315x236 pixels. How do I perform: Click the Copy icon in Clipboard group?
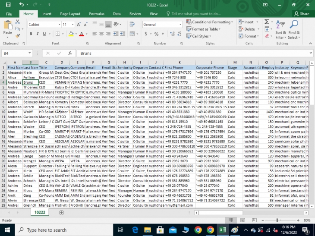click(18, 29)
